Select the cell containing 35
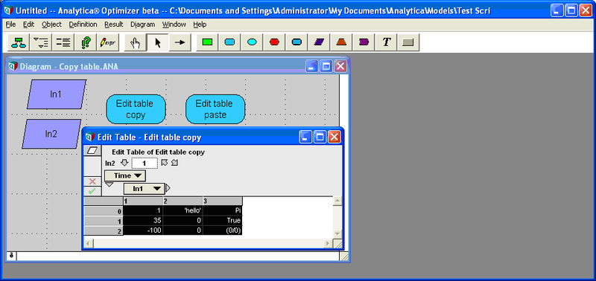596x281 pixels. coord(143,221)
